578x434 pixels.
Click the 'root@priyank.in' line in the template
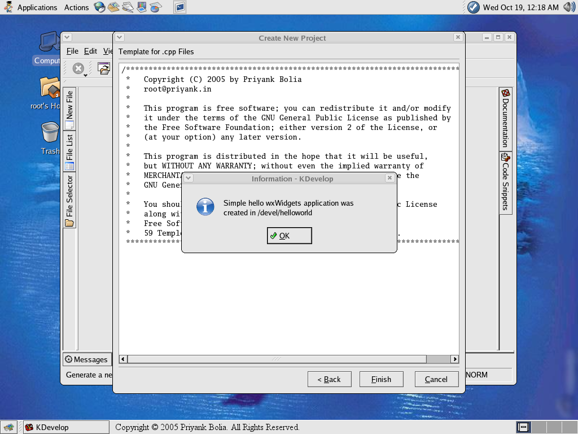178,89
